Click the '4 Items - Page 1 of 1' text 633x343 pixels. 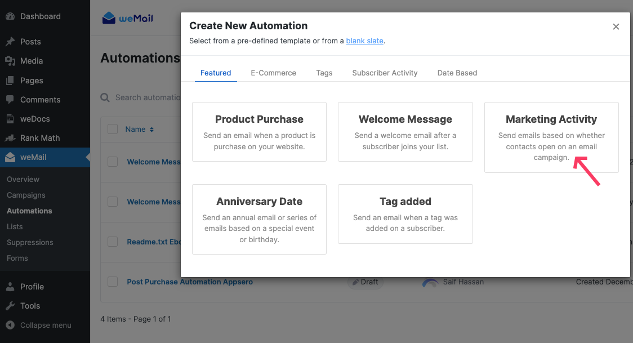point(136,319)
